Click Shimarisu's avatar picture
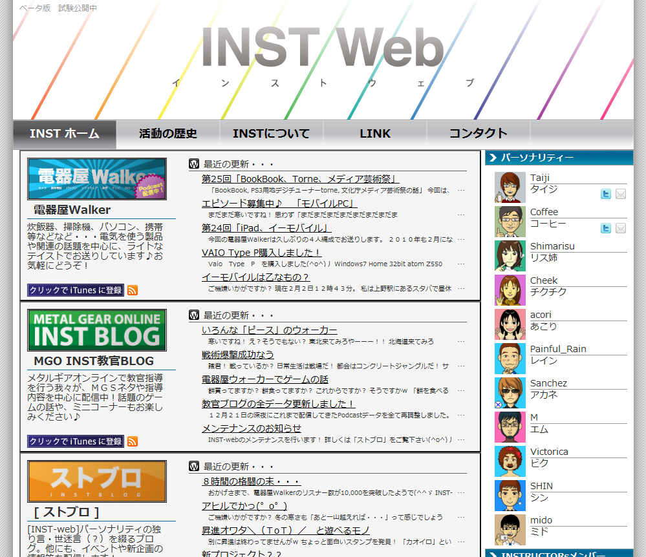Viewport: 646px width, 557px height. tap(510, 256)
